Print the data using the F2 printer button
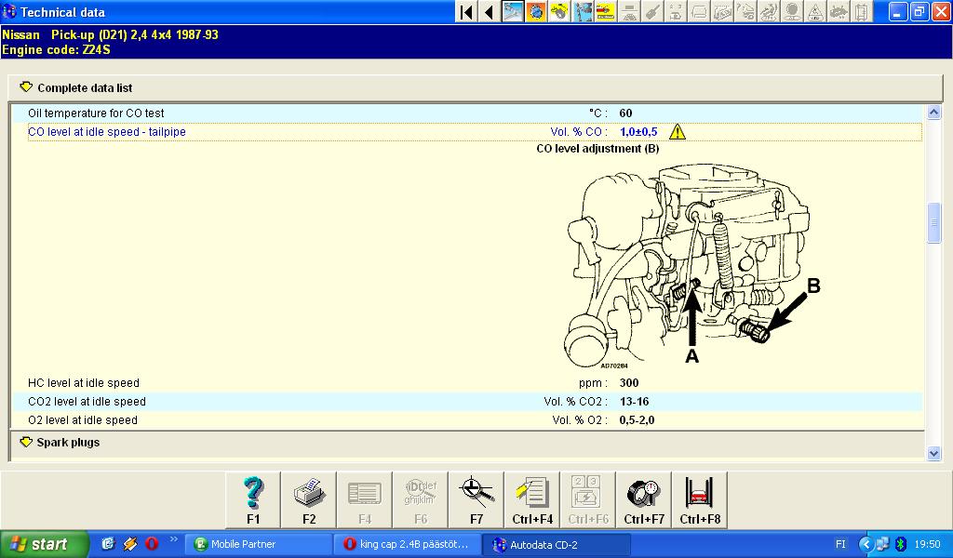Image resolution: width=953 pixels, height=558 pixels. coord(309,500)
